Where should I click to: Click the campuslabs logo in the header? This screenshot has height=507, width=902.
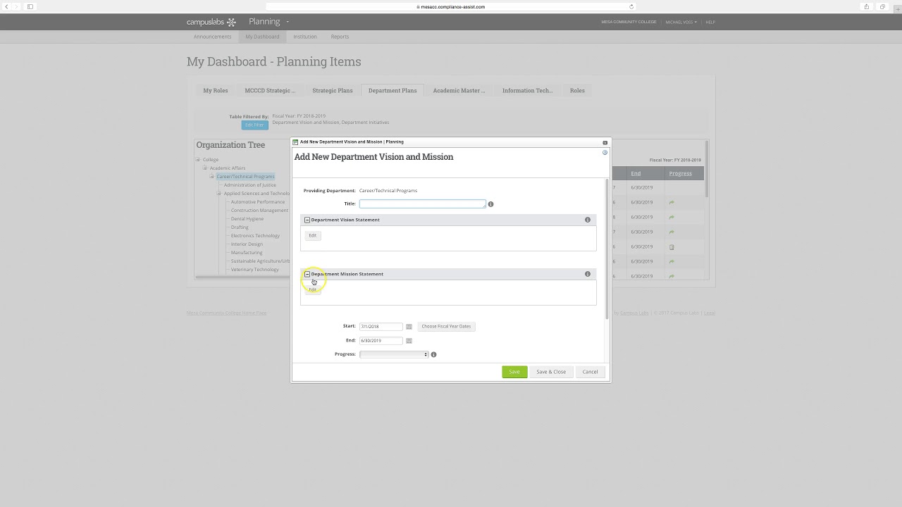(211, 22)
